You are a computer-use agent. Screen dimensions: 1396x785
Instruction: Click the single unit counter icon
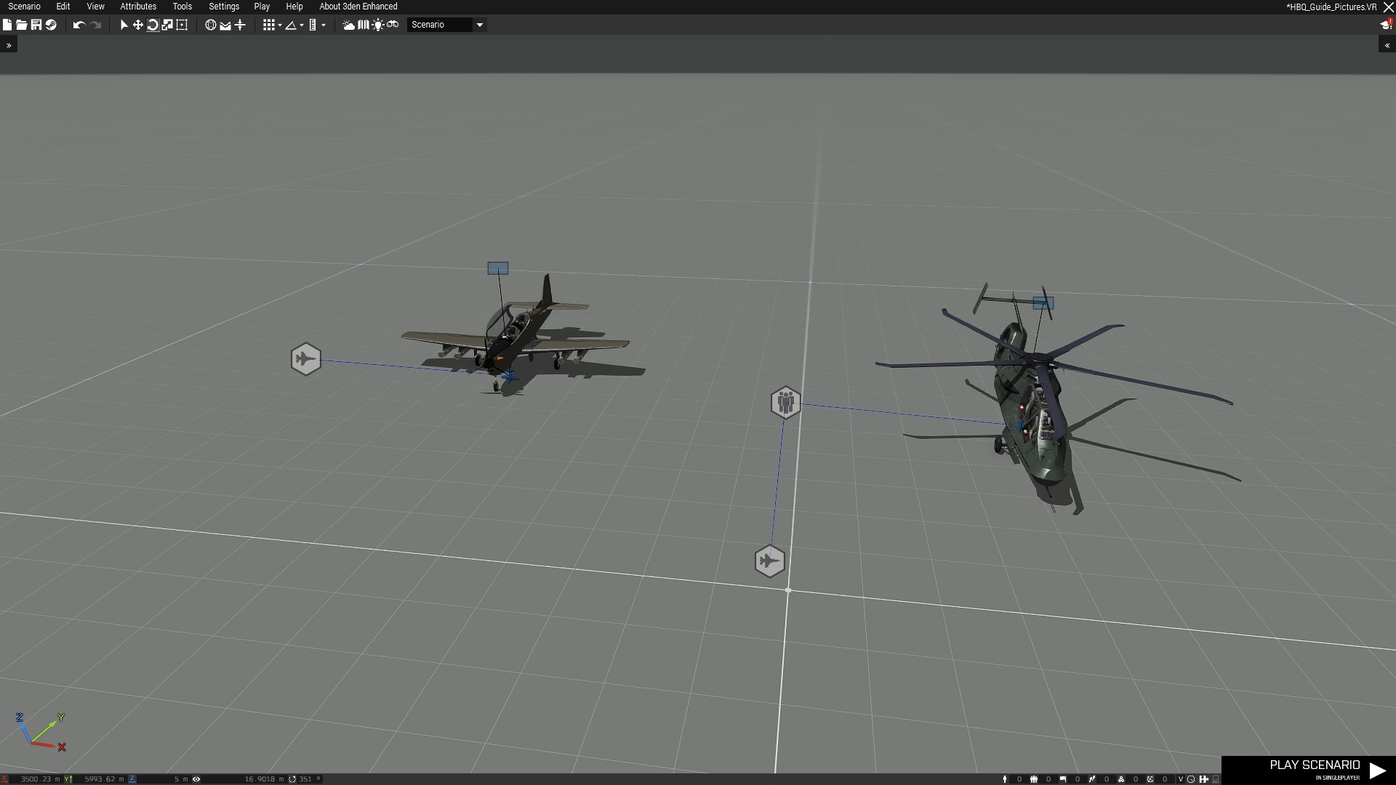click(x=1005, y=779)
